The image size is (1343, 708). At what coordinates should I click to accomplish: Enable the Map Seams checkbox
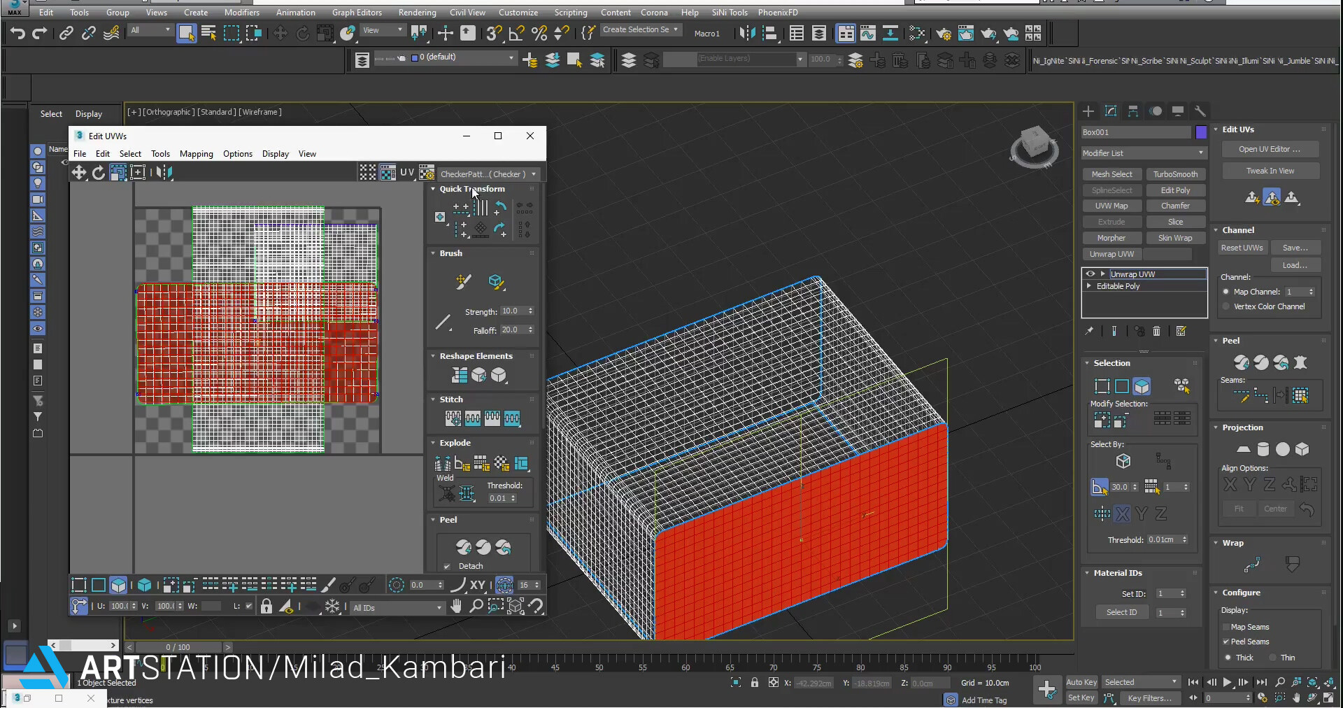pyautogui.click(x=1226, y=627)
